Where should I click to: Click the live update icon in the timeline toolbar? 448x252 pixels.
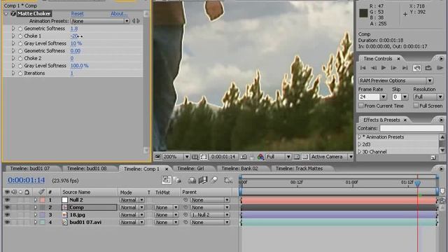click(x=167, y=180)
